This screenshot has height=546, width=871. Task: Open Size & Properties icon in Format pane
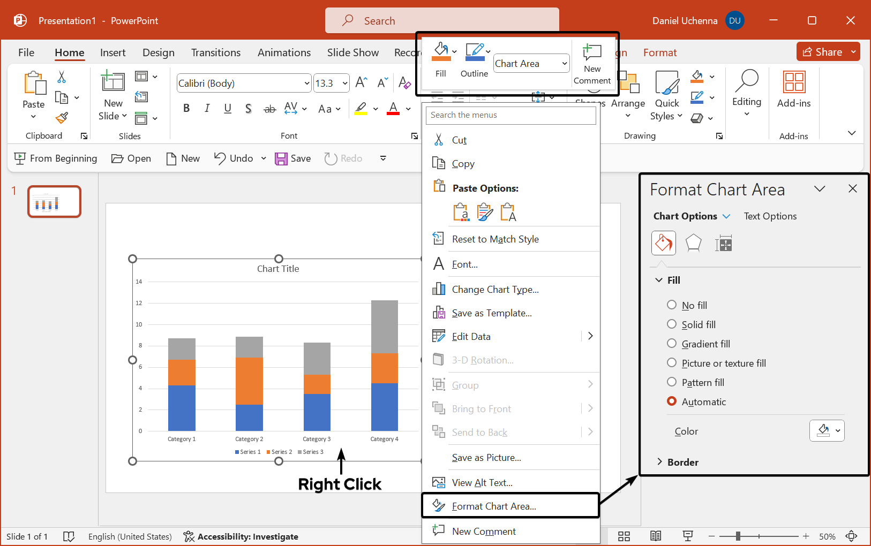(x=723, y=244)
